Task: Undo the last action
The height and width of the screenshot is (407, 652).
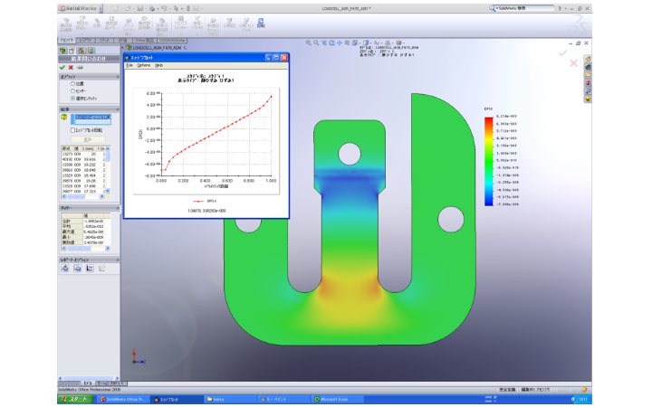Action: (164, 8)
